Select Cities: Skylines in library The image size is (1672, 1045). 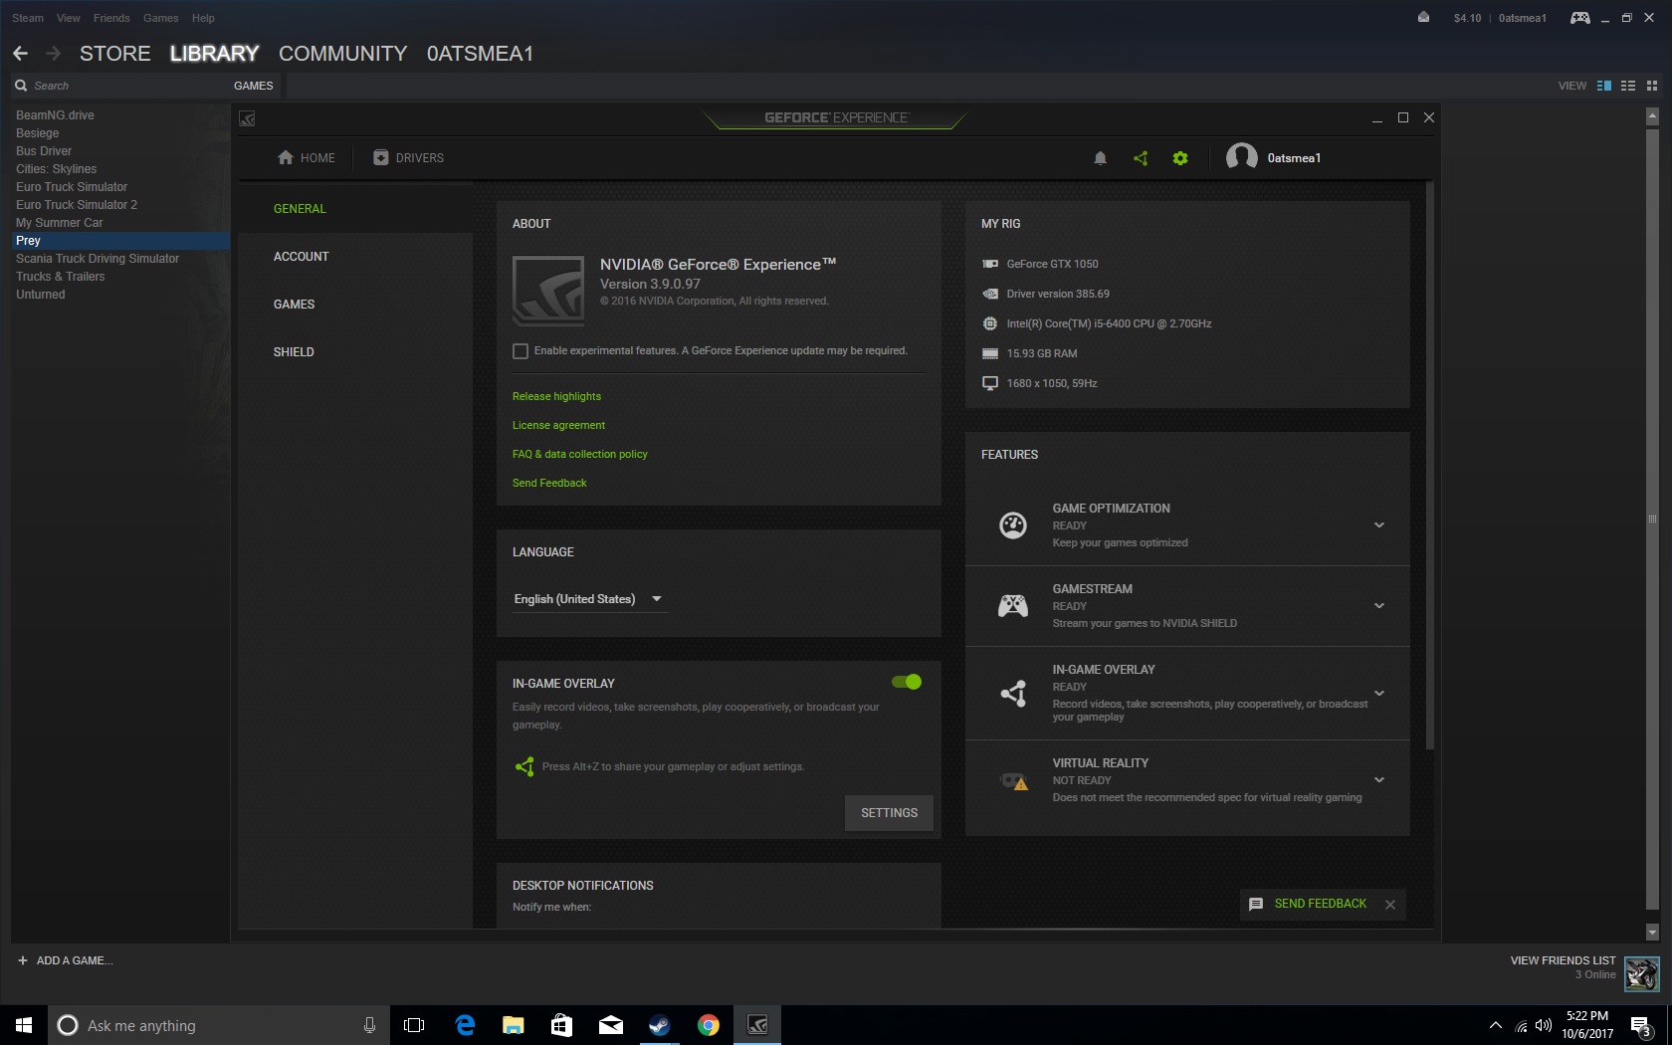57,169
